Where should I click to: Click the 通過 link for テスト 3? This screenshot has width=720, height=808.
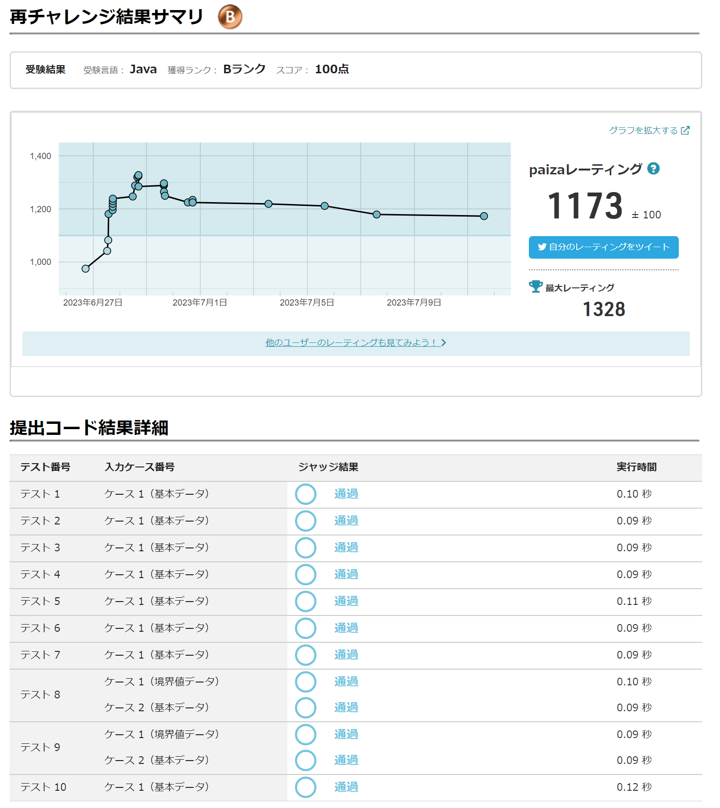coord(346,547)
